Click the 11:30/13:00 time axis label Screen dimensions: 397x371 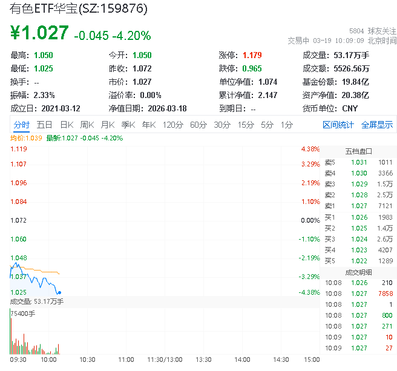pos(165,360)
